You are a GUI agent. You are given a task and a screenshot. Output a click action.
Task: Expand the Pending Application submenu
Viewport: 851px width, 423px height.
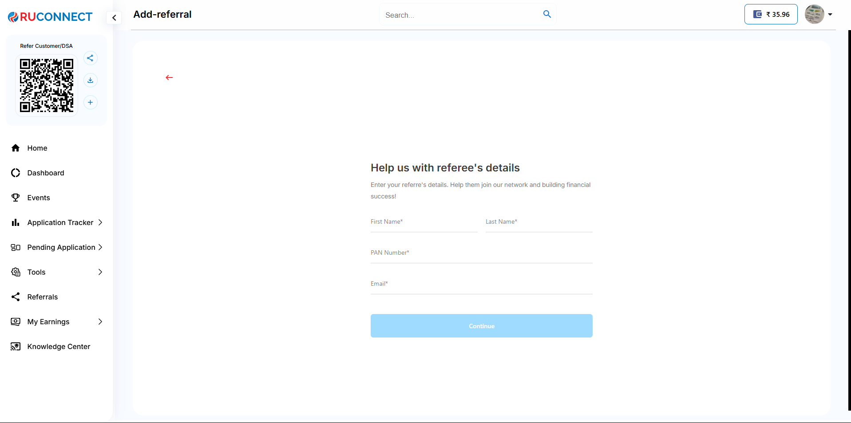pos(100,247)
